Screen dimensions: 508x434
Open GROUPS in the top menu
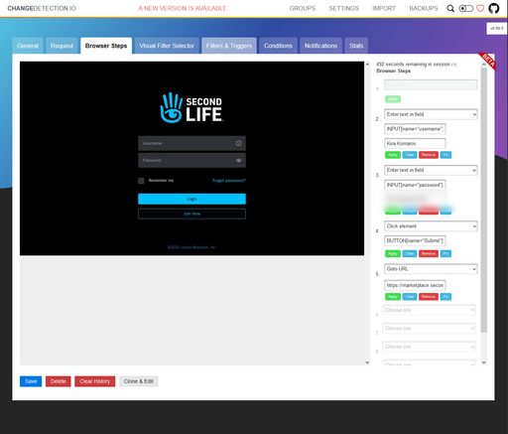(303, 8)
